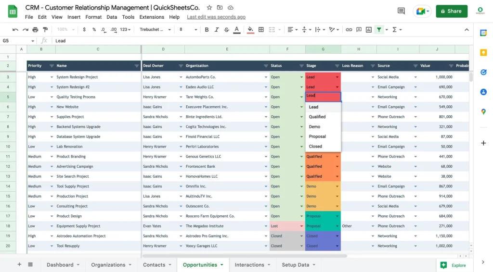Click the Undo icon
The width and height of the screenshot is (493, 272).
pyautogui.click(x=15, y=29)
